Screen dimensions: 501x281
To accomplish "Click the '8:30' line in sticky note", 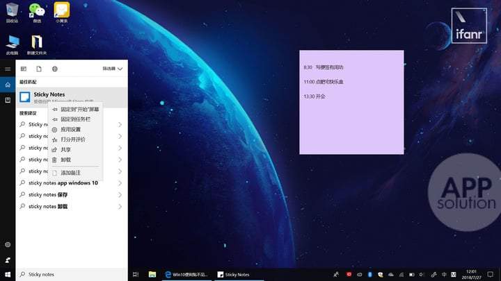I will tap(324, 67).
